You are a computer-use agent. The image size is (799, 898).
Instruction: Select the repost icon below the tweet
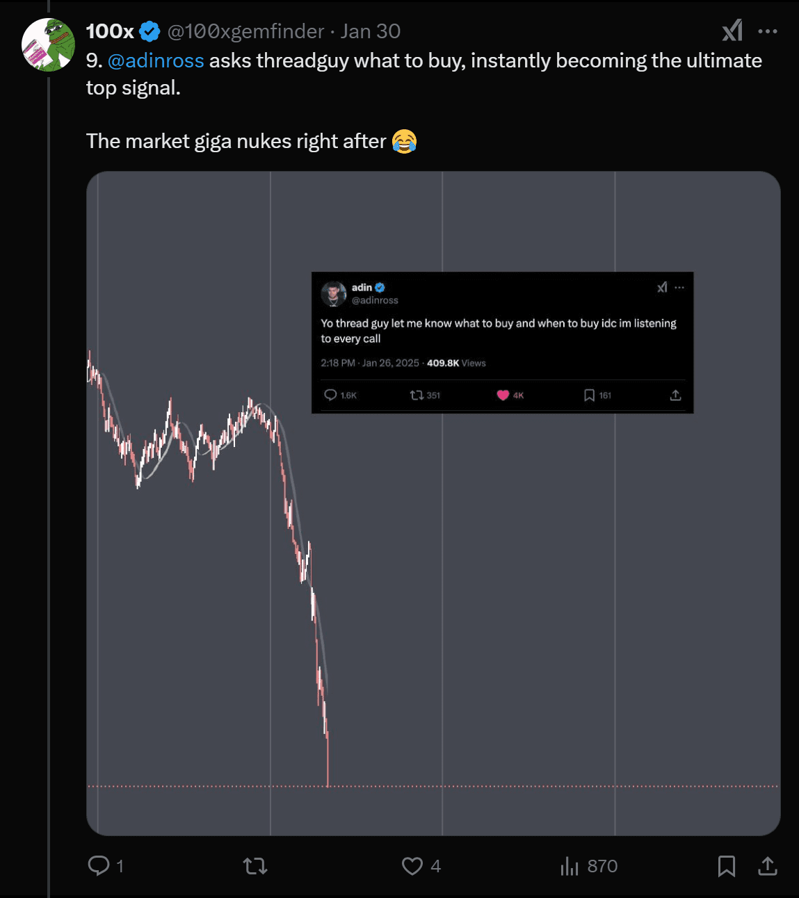tap(255, 866)
